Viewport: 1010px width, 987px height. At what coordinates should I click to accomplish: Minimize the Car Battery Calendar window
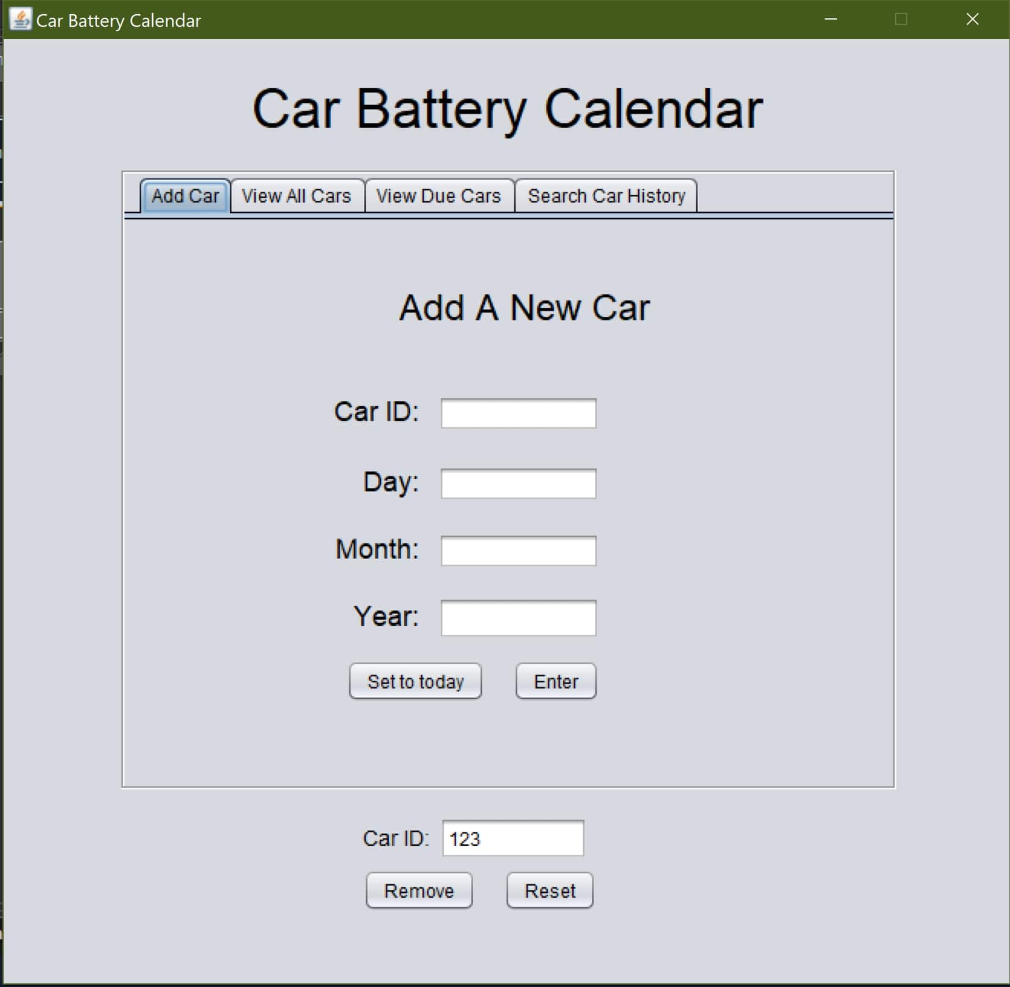(x=830, y=20)
